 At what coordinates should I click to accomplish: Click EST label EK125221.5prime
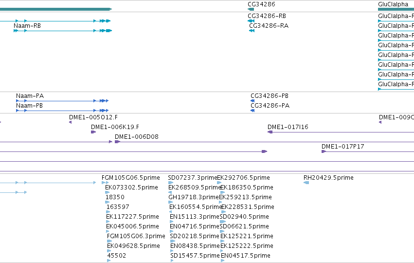coord(247,236)
